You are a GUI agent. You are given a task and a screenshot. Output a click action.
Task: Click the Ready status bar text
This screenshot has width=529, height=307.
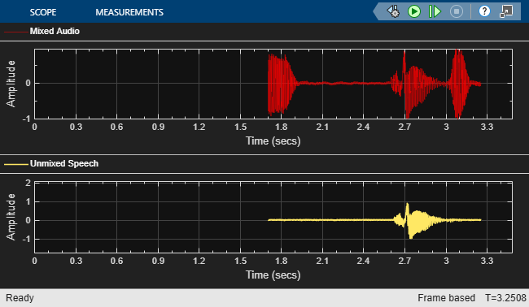click(20, 298)
